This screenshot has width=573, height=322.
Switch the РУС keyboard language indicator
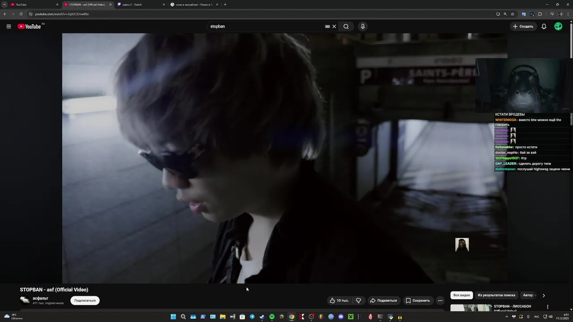click(537, 317)
